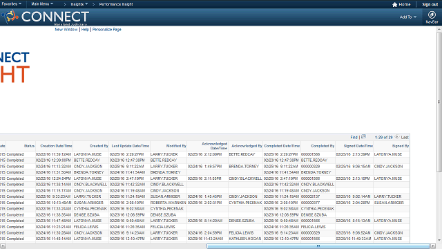Image resolution: width=442 pixels, height=249 pixels.
Task: Sort by Signed By column header
Action: (x=401, y=146)
